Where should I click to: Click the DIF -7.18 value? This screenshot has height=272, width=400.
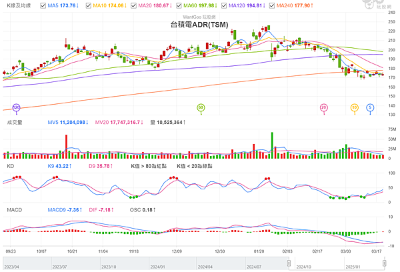[x=101, y=210]
